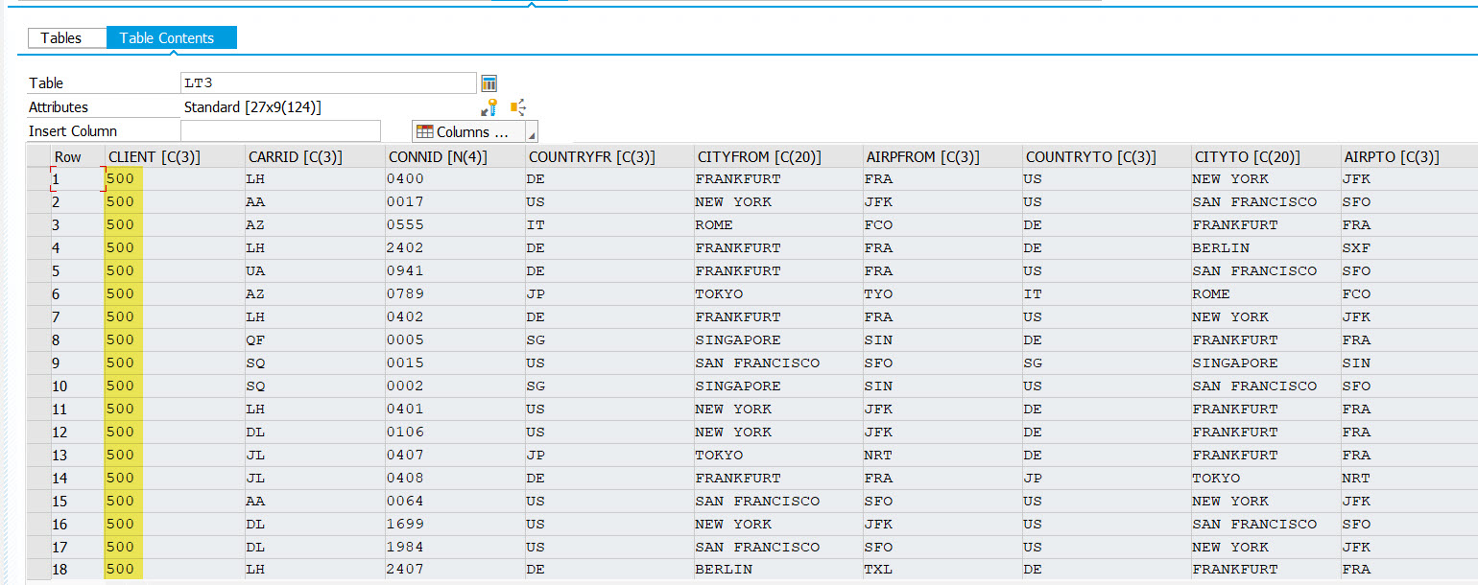Open the Columns button dropdown arrow
This screenshot has height=585, width=1478.
(529, 131)
